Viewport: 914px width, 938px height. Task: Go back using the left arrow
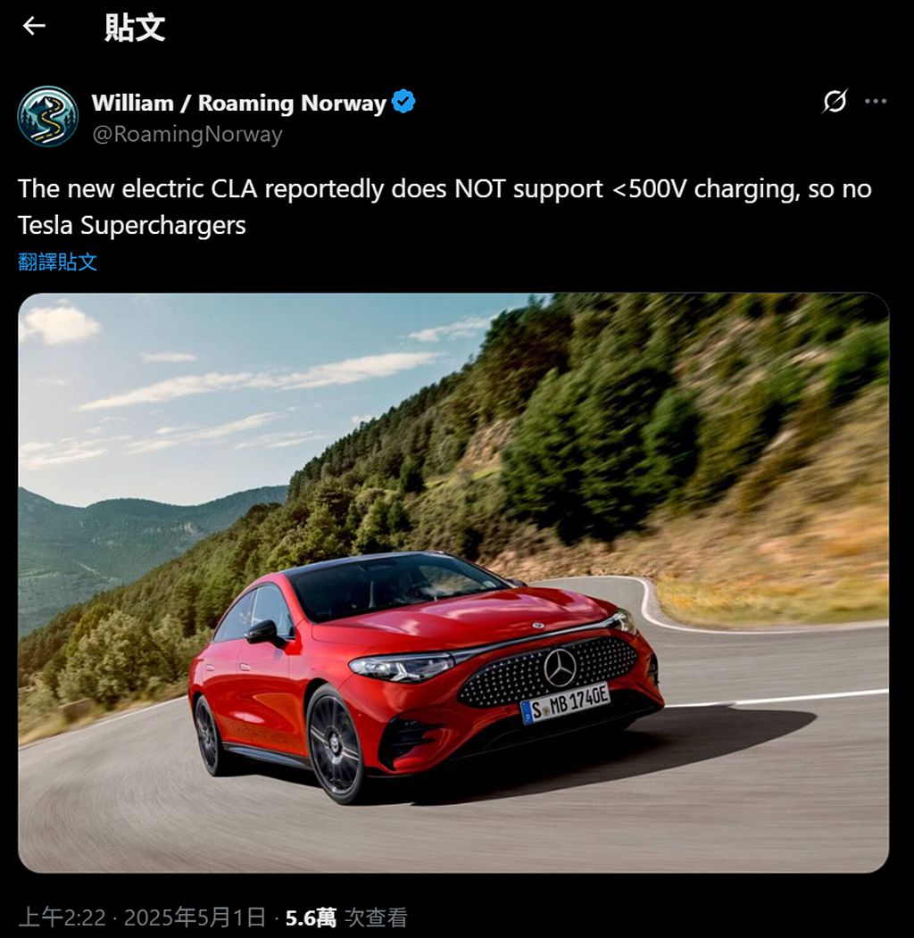pos(34,26)
